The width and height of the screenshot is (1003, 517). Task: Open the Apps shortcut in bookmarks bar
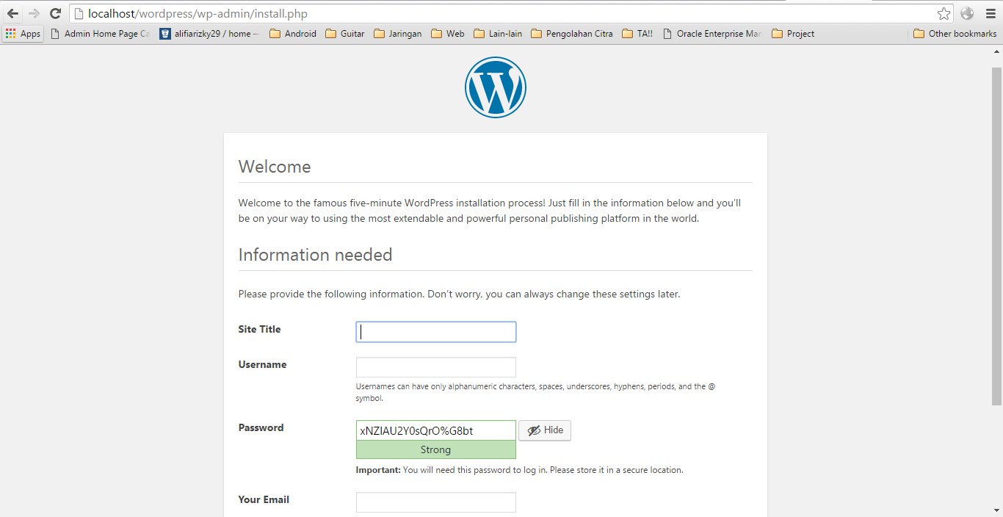pyautogui.click(x=23, y=34)
